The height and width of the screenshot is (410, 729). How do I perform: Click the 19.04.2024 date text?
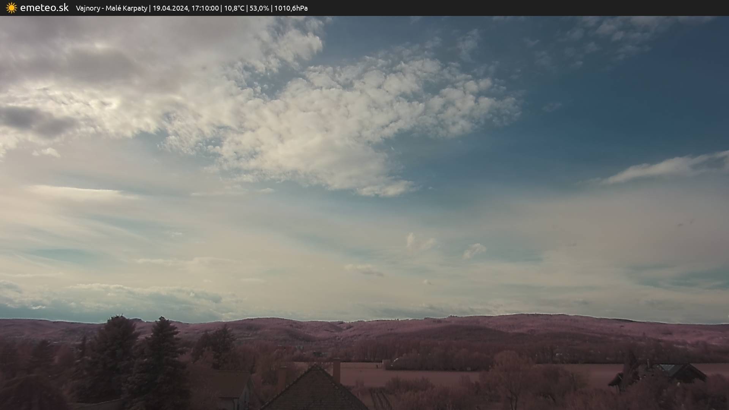pos(170,8)
